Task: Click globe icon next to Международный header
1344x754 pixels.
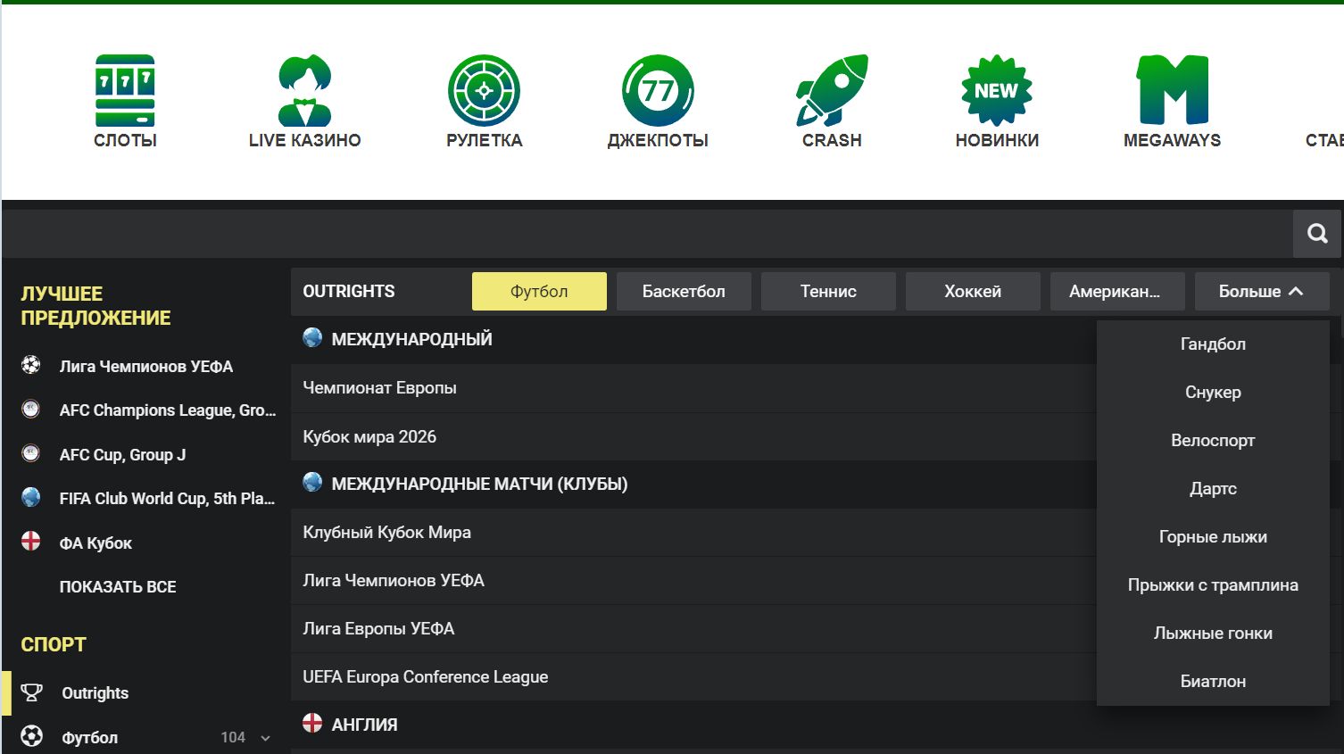Action: coord(312,337)
